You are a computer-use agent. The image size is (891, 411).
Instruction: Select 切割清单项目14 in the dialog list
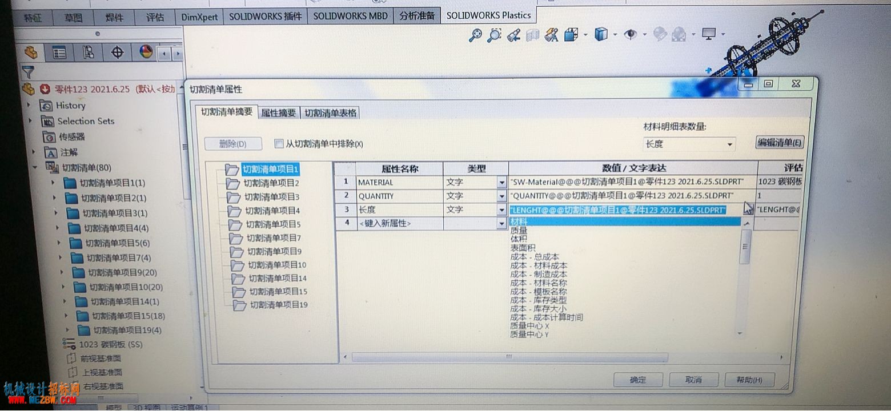278,278
